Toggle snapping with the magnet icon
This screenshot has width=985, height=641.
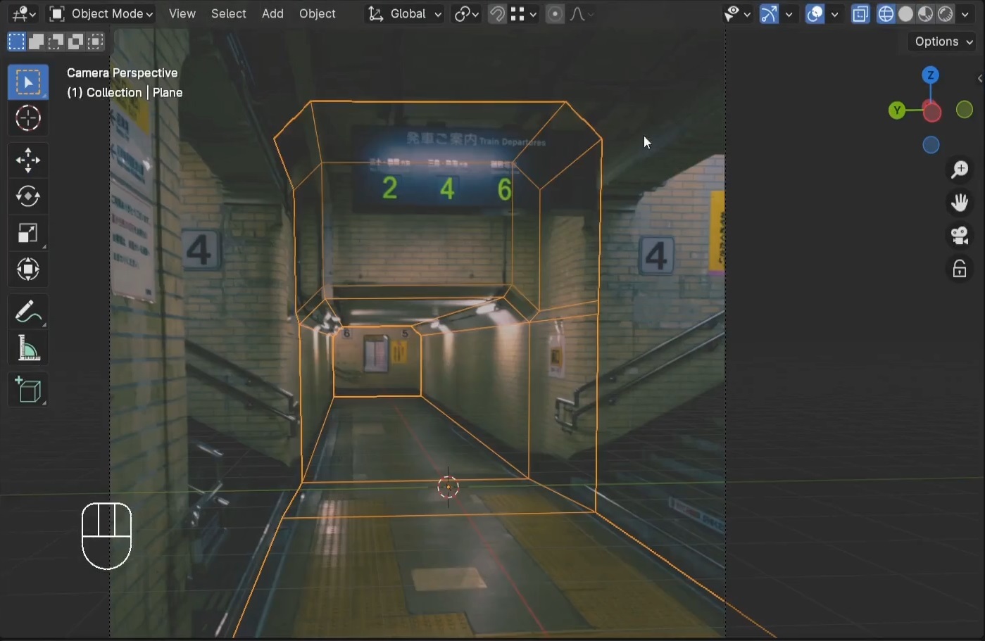495,13
